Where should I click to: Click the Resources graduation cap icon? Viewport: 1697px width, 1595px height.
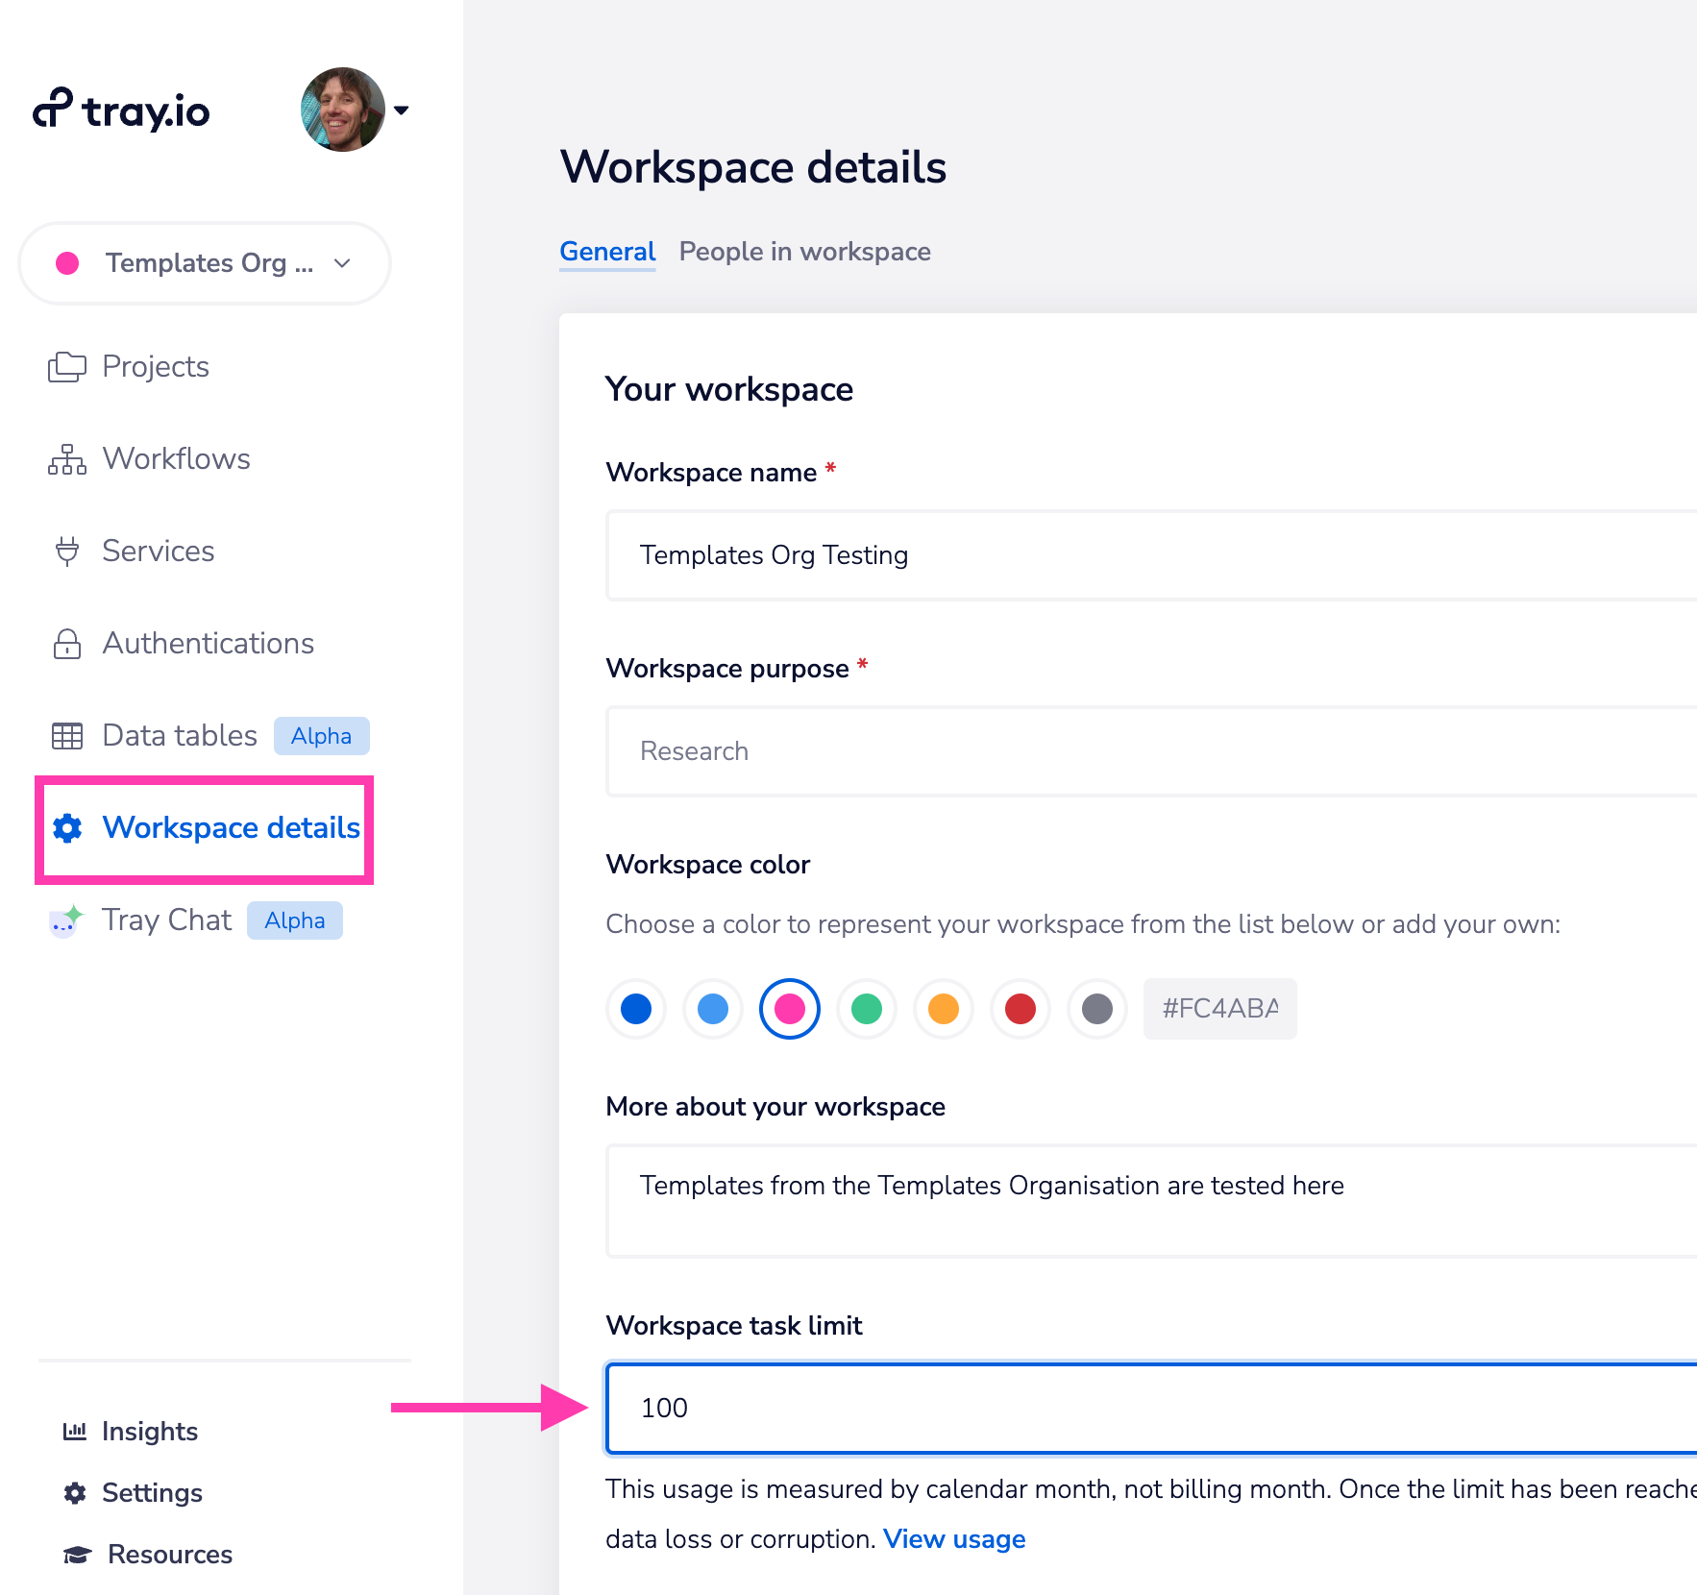[77, 1554]
